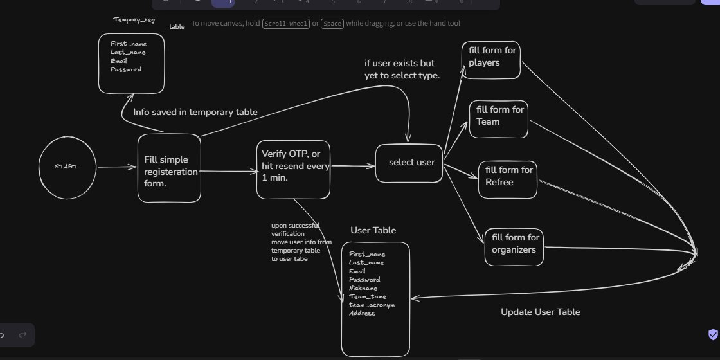Click the 'Scroll wheel' key hint
Screen dimensions: 720x360
point(285,23)
